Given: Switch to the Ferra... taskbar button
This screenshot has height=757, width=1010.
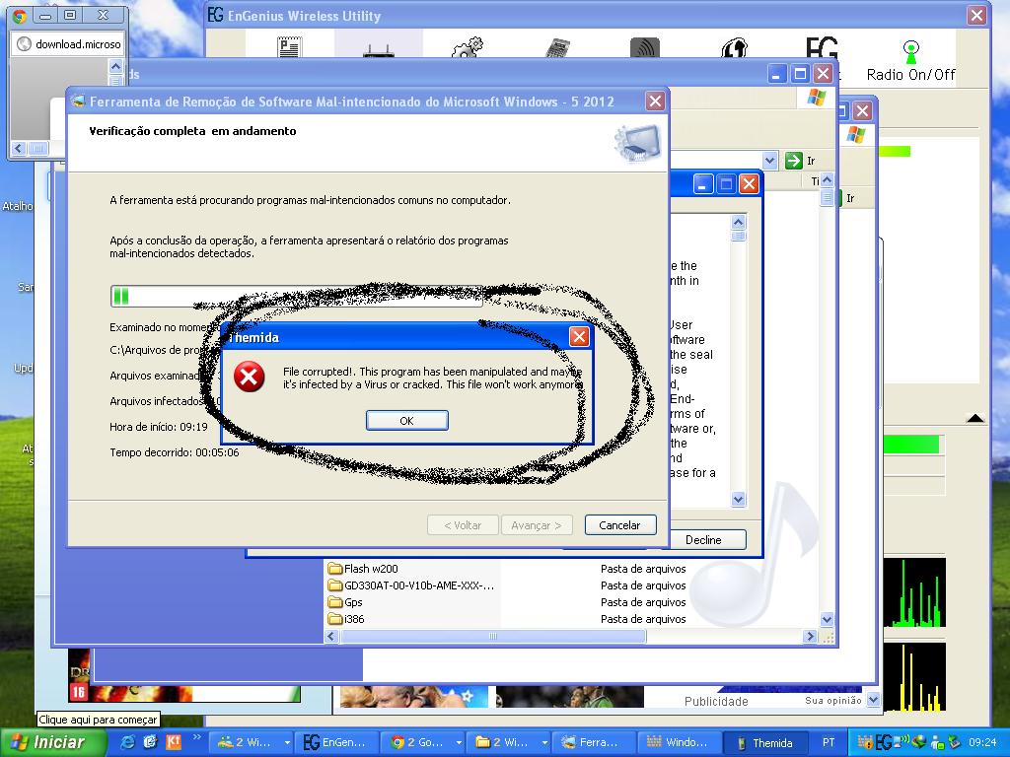Looking at the screenshot, I should pos(592,742).
